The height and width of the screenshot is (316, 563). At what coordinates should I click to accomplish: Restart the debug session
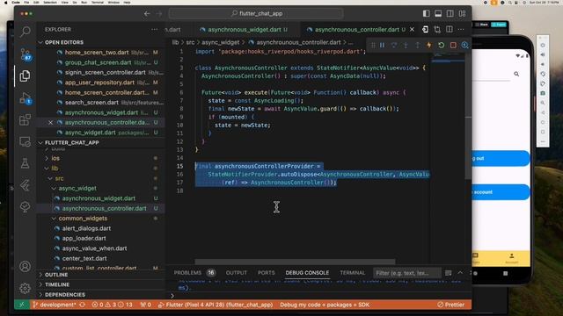tap(441, 45)
